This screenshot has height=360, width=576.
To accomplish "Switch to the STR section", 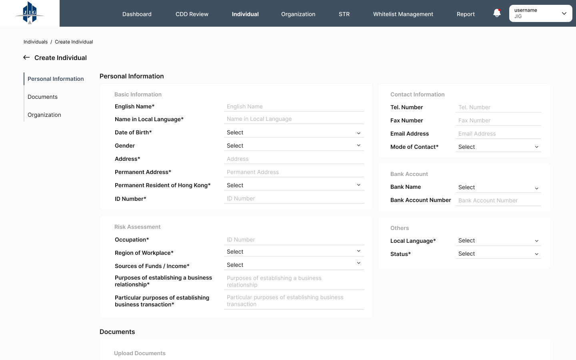I will pos(344,14).
